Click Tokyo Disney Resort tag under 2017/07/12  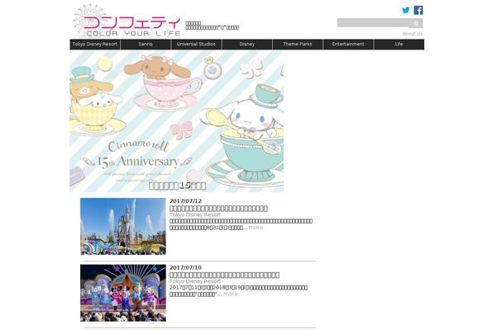(x=195, y=214)
